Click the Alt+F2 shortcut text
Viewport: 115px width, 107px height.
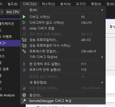86,40
